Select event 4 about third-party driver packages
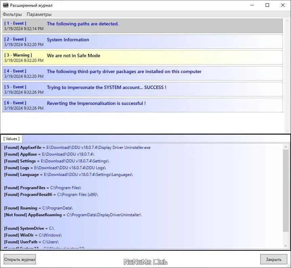The width and height of the screenshot is (291, 268). (x=142, y=73)
